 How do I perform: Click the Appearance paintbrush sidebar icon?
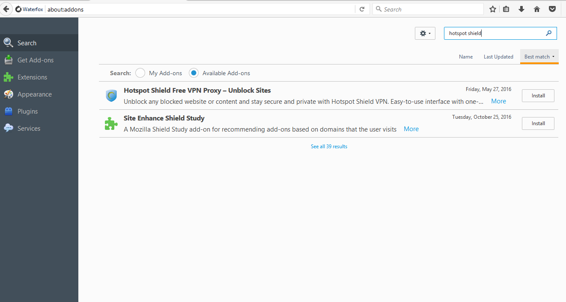(x=8, y=94)
